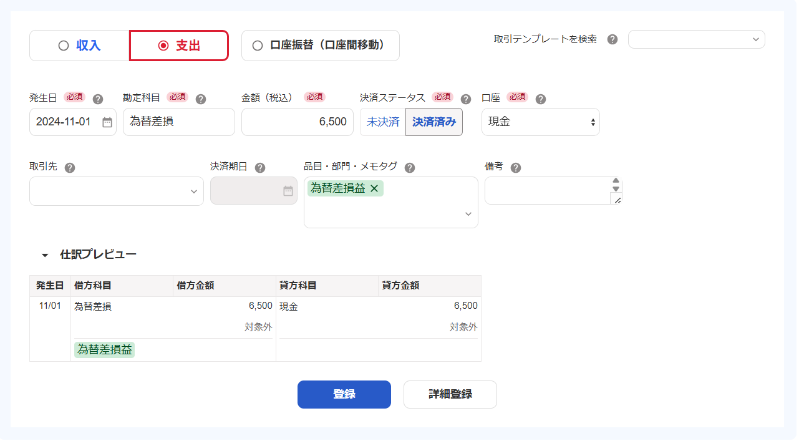Set status to 未決済
This screenshot has height=441, width=799.
pos(383,122)
